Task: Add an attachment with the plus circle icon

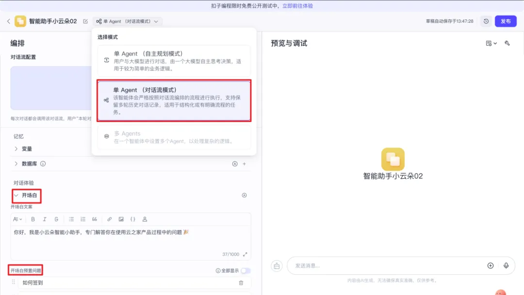Action: 490,265
